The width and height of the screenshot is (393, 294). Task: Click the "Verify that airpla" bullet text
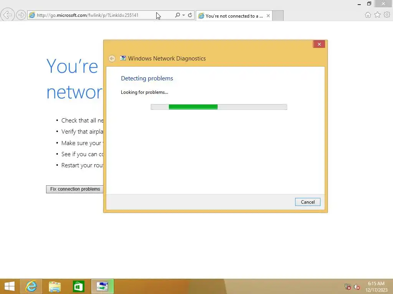pyautogui.click(x=82, y=132)
